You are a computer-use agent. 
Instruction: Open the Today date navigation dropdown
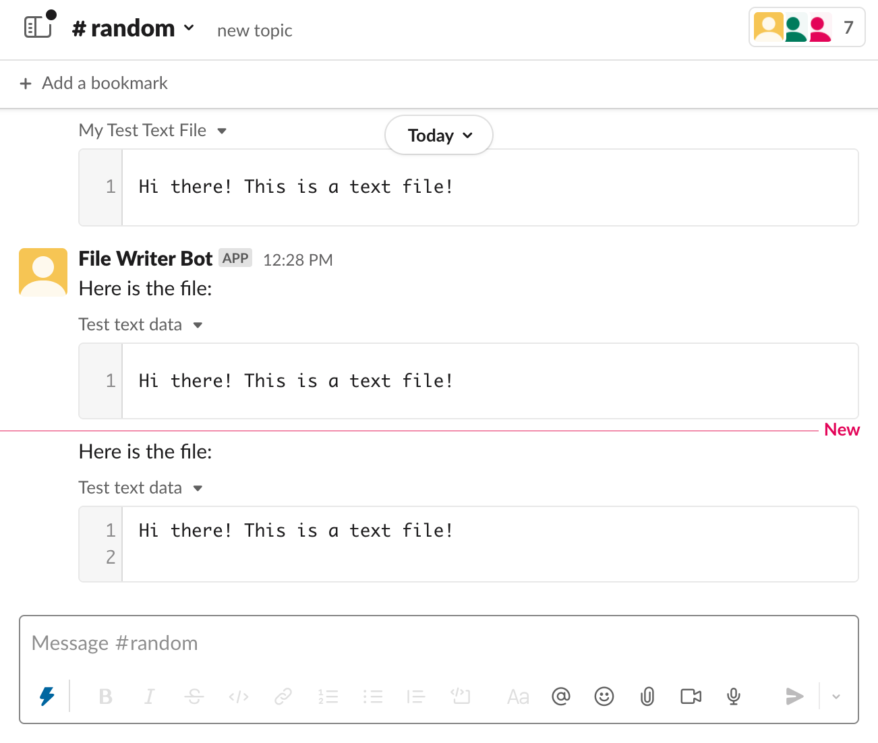point(438,135)
